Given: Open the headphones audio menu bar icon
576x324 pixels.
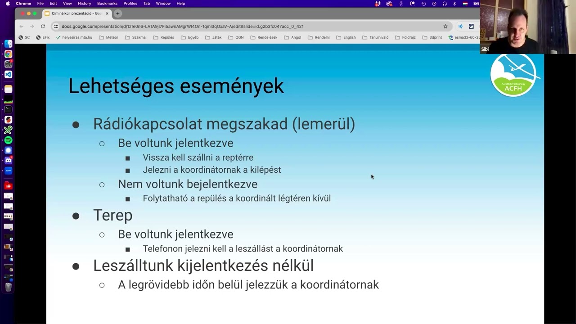Looking at the screenshot, I should point(445,4).
